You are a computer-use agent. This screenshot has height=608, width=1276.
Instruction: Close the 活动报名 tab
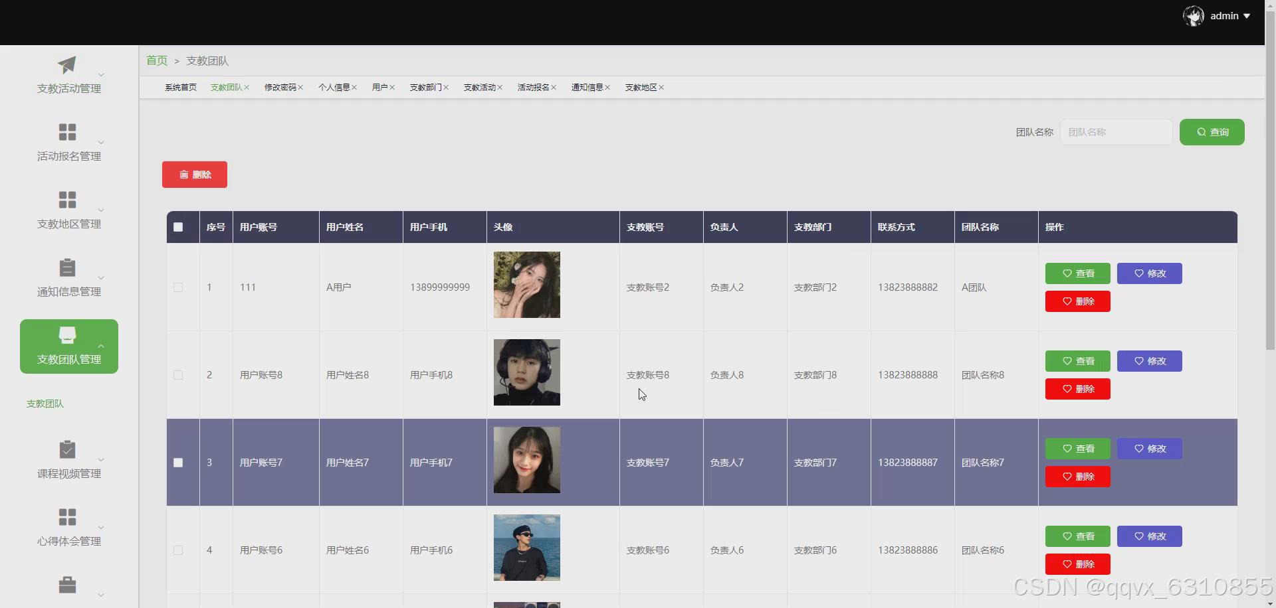pos(554,88)
